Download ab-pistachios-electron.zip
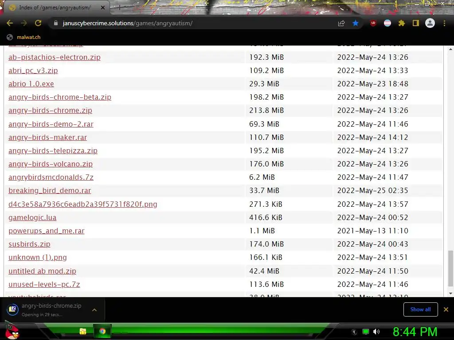Screen dimensions: 454x340 coord(55,57)
